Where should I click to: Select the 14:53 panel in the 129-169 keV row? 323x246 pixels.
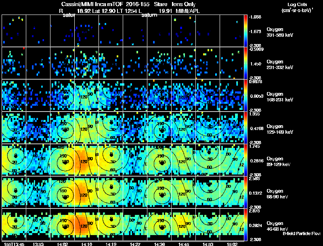(208, 128)
